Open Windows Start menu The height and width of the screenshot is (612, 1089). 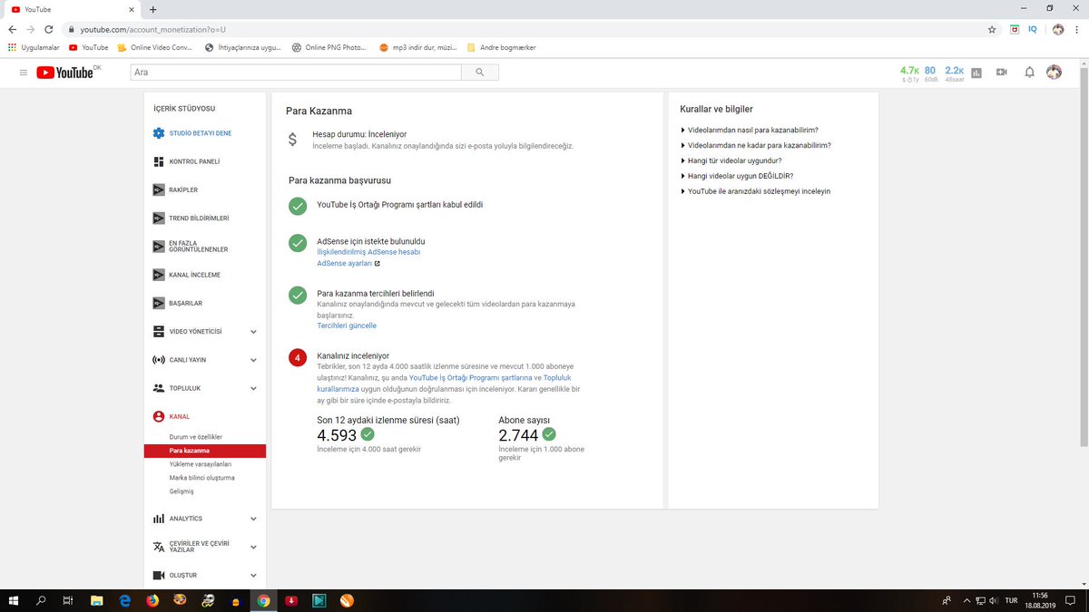pos(14,600)
